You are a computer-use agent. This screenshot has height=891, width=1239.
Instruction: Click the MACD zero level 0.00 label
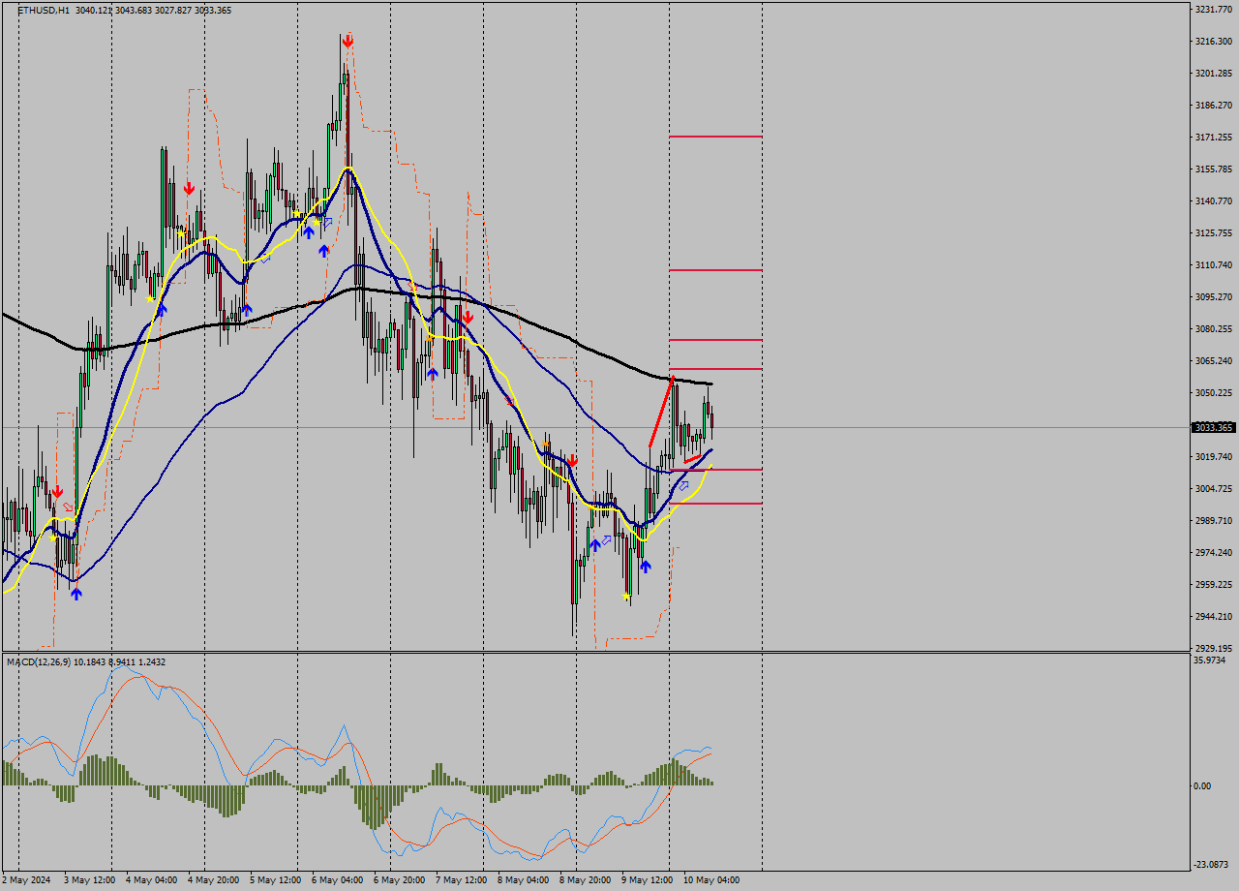click(x=1203, y=785)
